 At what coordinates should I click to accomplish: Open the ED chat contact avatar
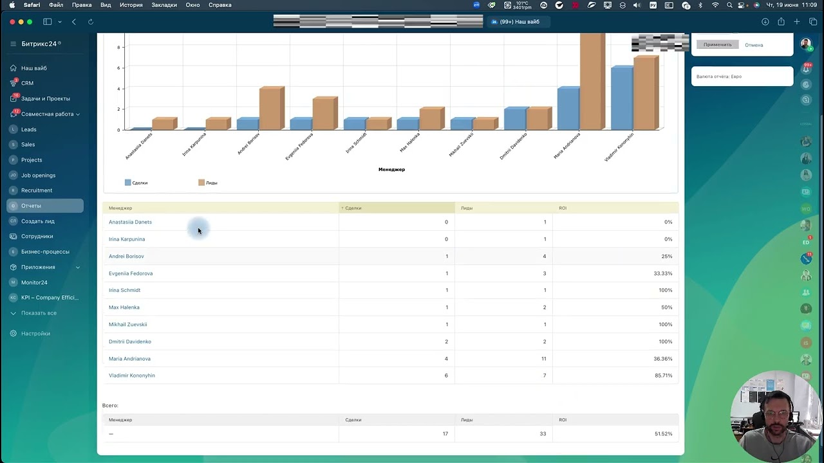point(806,242)
